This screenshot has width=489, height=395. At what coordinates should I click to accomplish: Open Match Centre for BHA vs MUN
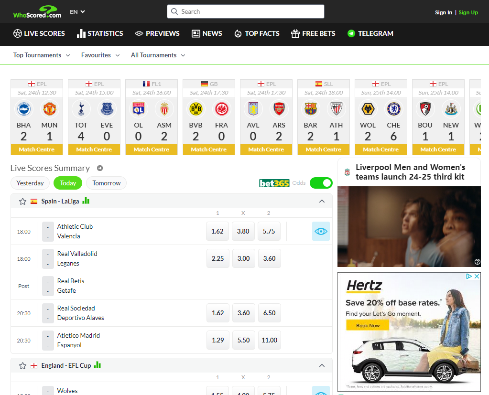[x=37, y=149]
